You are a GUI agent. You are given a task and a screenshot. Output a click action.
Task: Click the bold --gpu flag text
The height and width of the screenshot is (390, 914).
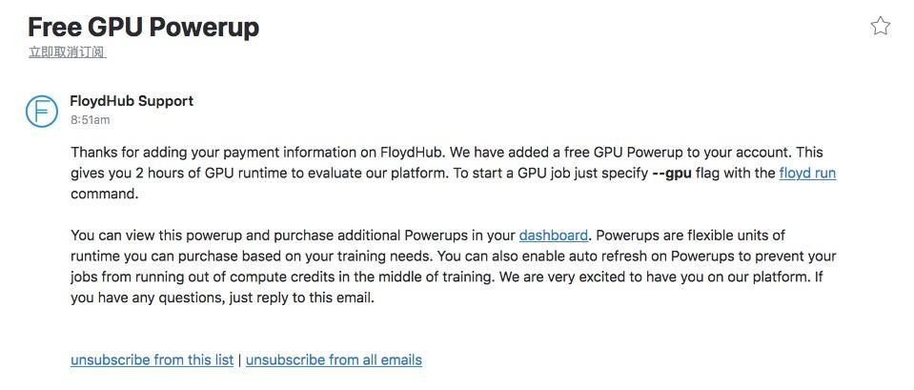[672, 174]
